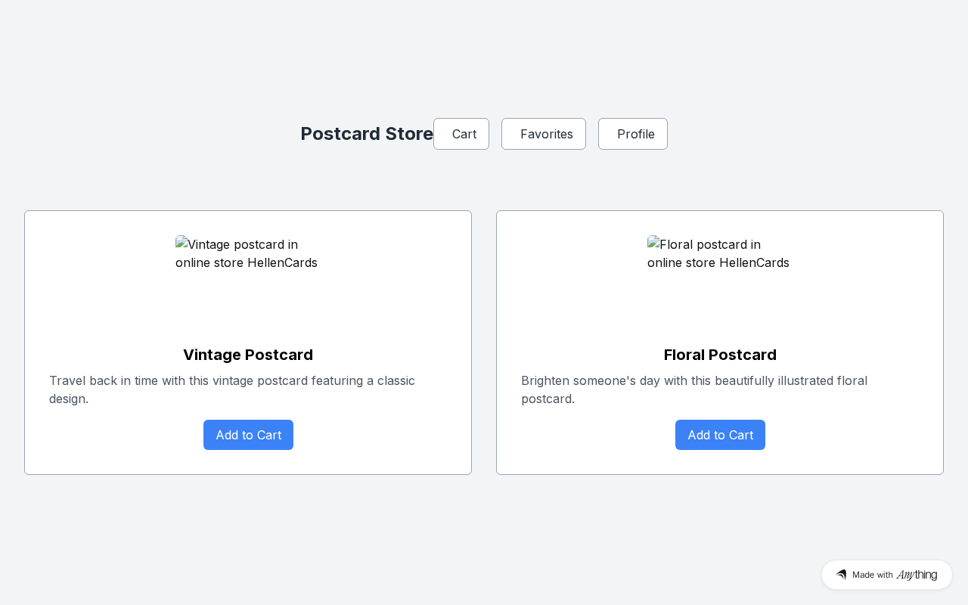Image resolution: width=968 pixels, height=605 pixels.
Task: Select the Vintage postcard image placeholder
Action: point(248,284)
